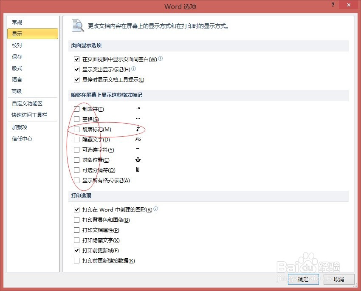Uncheck 打印前更新域
This screenshot has height=291, width=361.
(x=77, y=250)
